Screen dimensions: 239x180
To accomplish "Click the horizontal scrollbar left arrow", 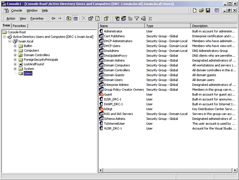I will coord(100,170).
